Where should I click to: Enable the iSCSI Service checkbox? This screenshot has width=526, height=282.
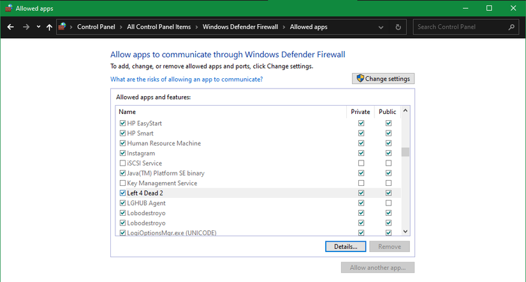pos(123,164)
